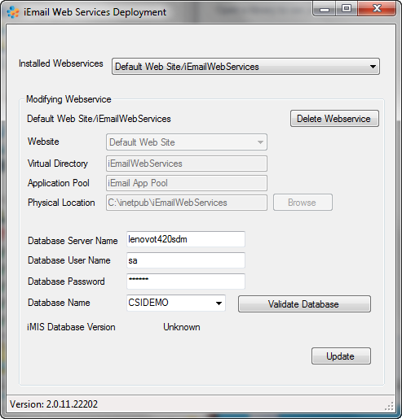Minimize the iEmail deployment window
The image size is (402, 419).
click(325, 9)
